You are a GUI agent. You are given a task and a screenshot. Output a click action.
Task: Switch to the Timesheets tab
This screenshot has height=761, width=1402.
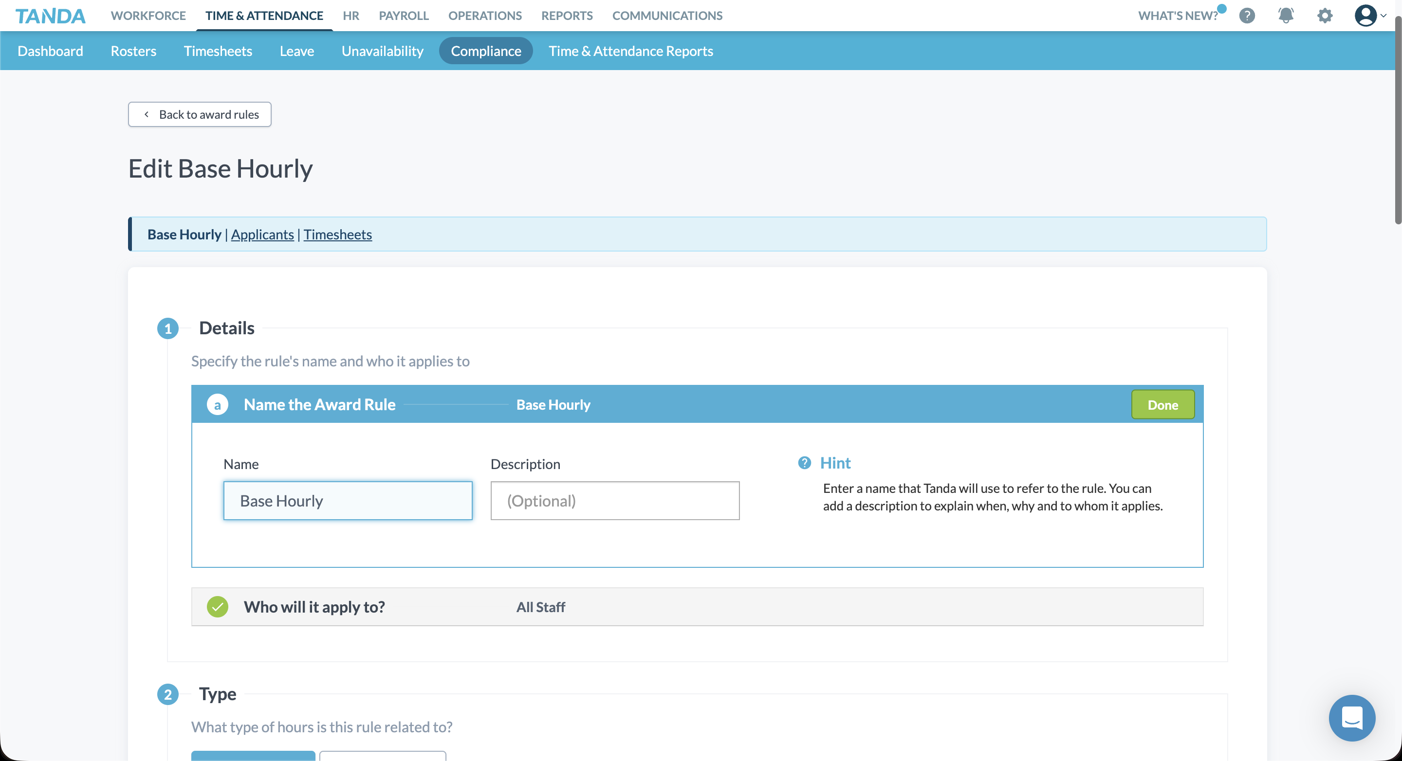point(218,51)
